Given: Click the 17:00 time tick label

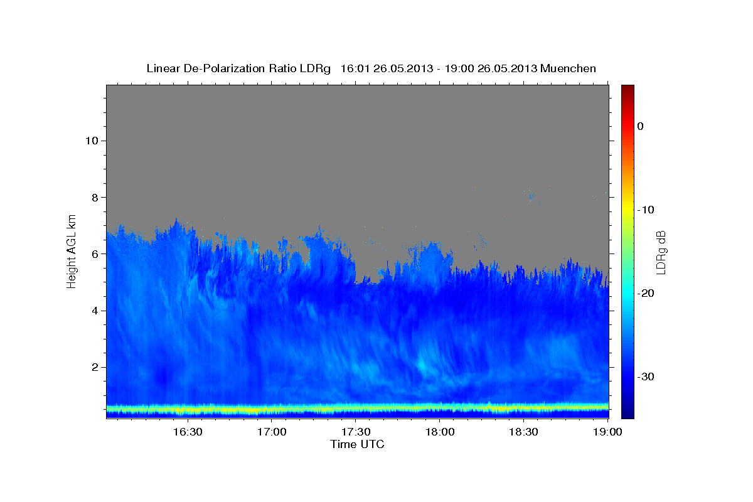Looking at the screenshot, I should coord(272,432).
